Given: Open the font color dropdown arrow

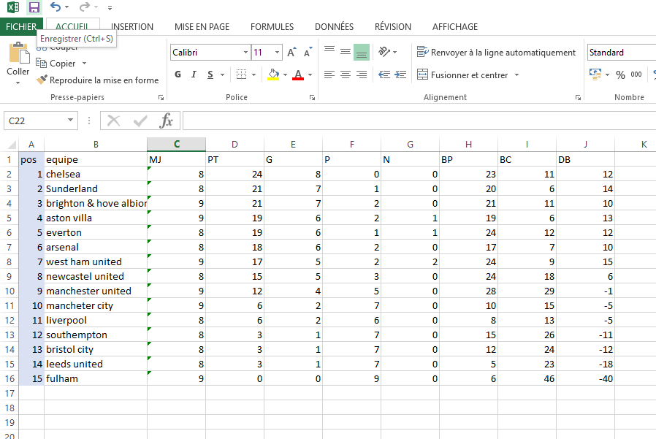Looking at the screenshot, I should point(310,75).
